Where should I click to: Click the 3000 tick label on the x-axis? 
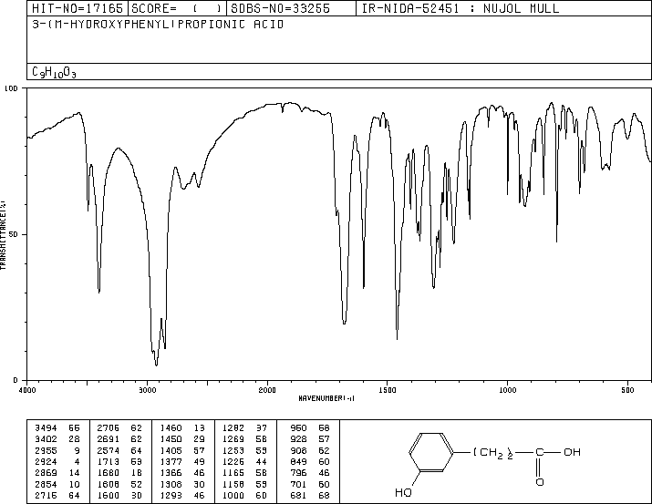tap(147, 390)
